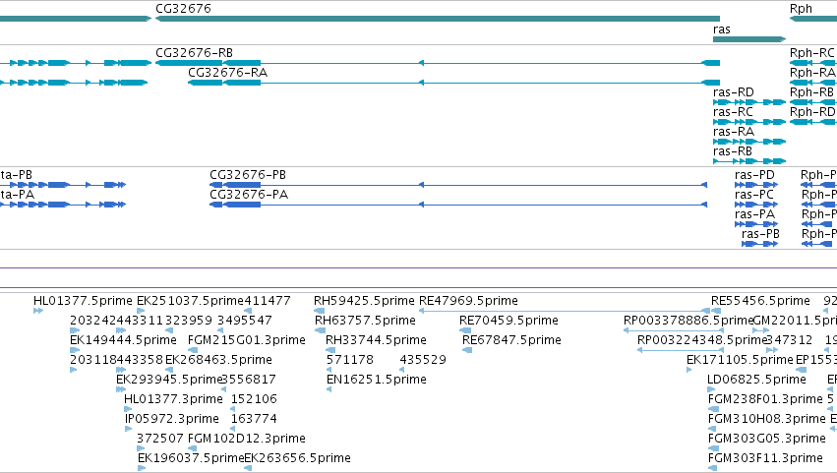Image resolution: width=837 pixels, height=473 pixels.
Task: Click the ta-PB protein label
Action: [16, 175]
